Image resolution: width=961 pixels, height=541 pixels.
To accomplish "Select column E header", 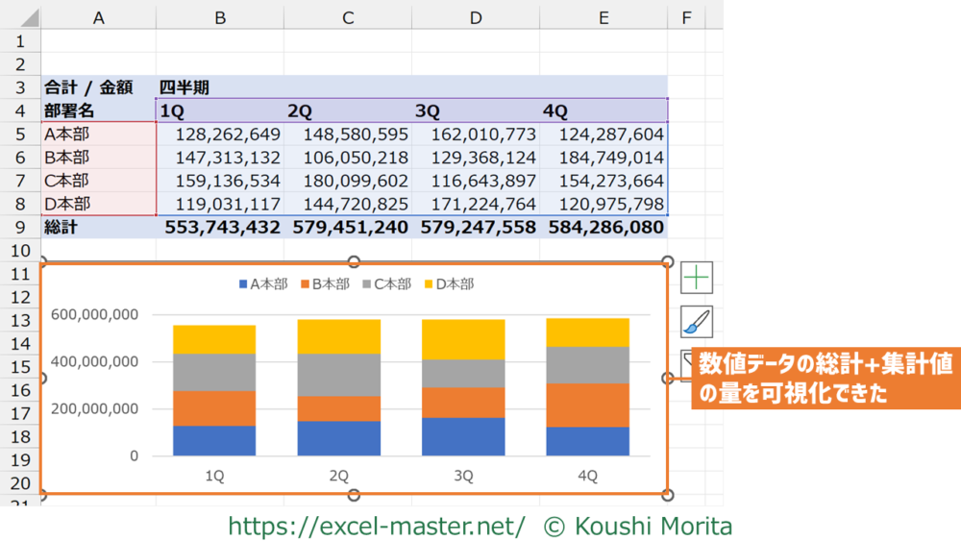I will click(603, 18).
